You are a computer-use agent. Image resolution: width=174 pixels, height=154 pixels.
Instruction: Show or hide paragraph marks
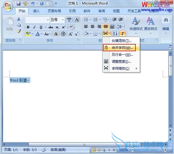122,33
